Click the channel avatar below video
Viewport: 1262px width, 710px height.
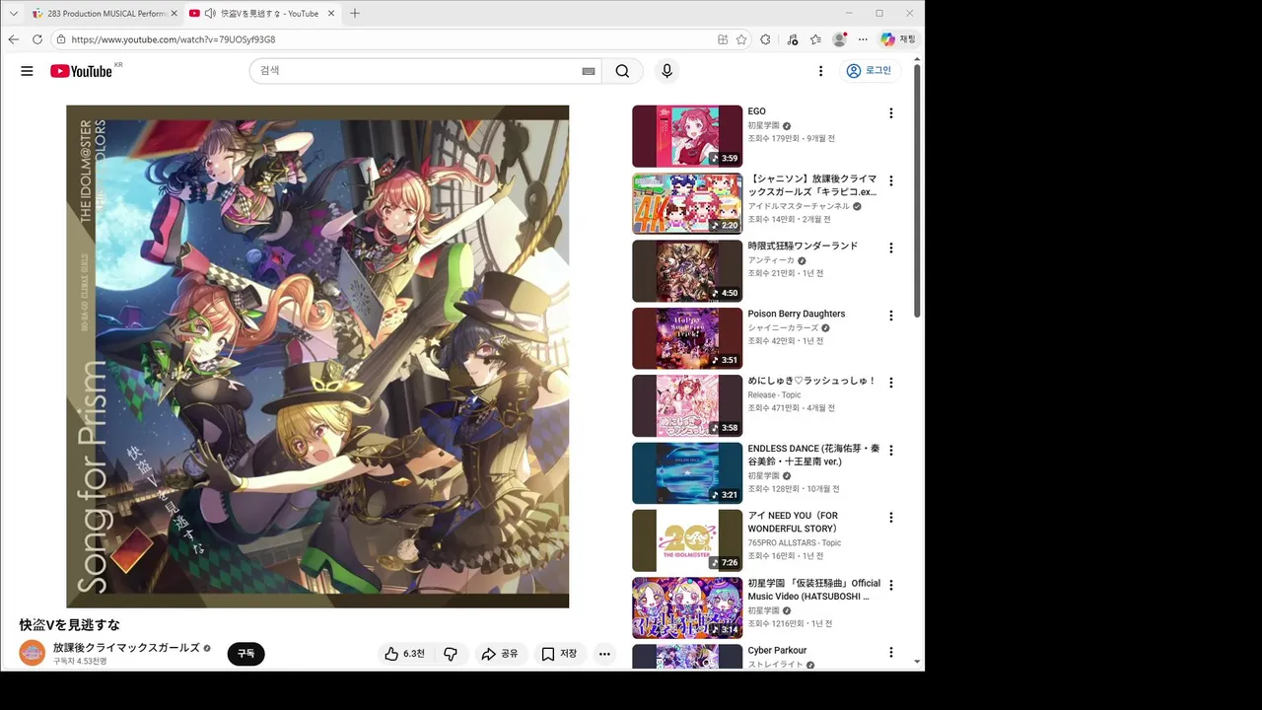(x=33, y=653)
